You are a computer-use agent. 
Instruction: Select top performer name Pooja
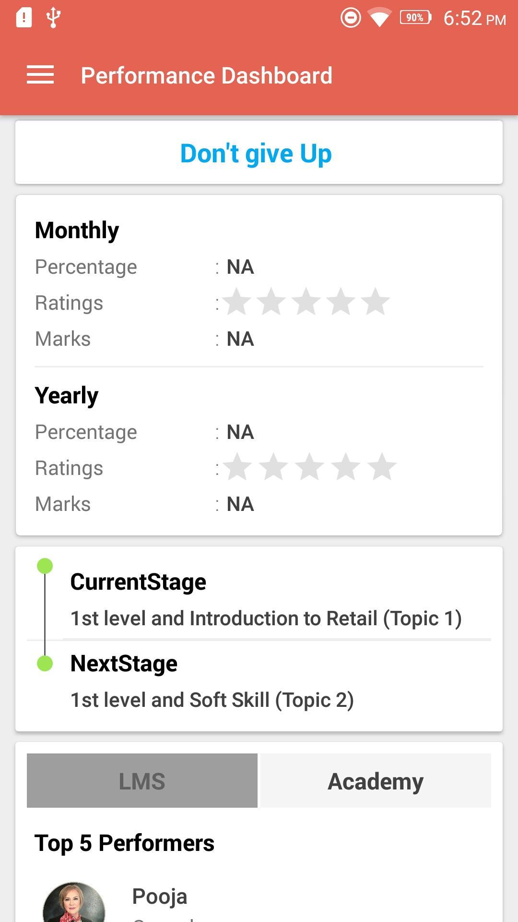pos(159,896)
